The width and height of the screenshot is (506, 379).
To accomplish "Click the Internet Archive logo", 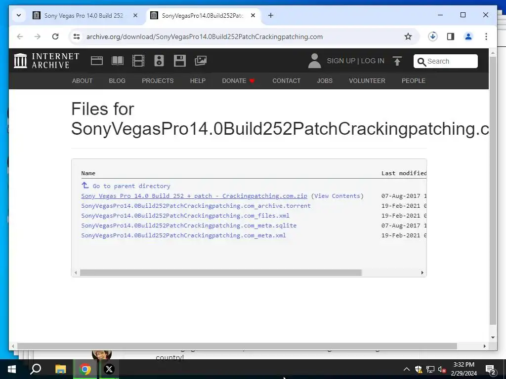I will (x=46, y=61).
